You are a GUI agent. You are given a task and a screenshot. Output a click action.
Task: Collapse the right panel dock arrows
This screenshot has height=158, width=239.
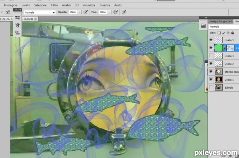206,18
